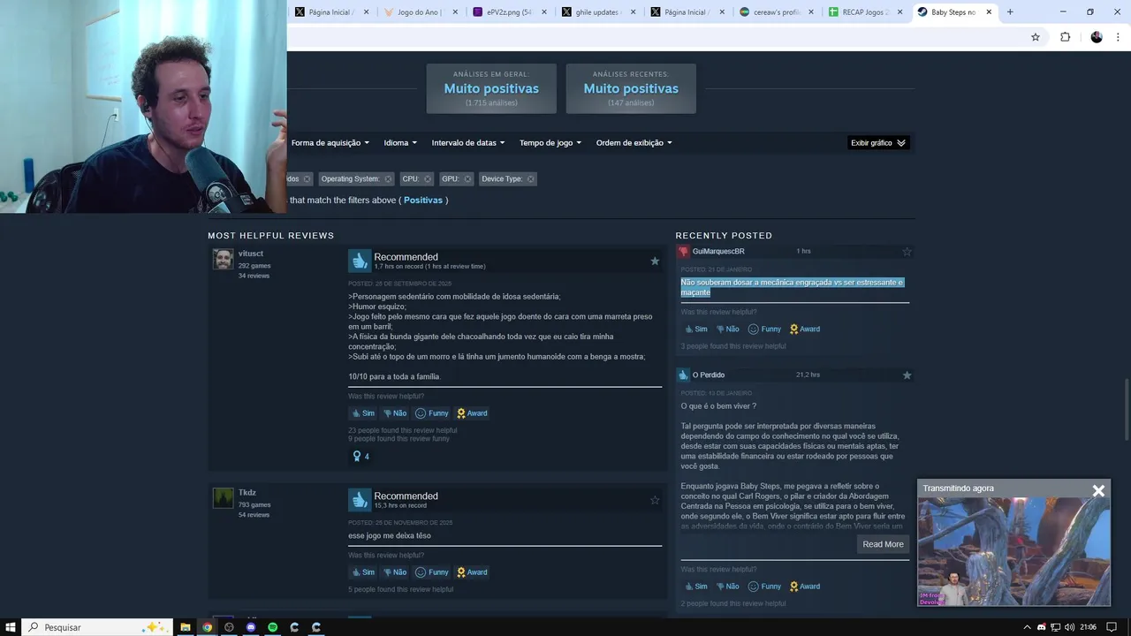
Task: Open the Chrome extensions puzzle icon
Action: tap(1065, 37)
